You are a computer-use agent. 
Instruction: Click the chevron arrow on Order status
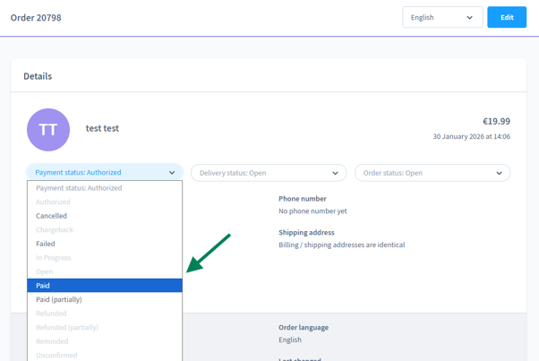pyautogui.click(x=499, y=173)
